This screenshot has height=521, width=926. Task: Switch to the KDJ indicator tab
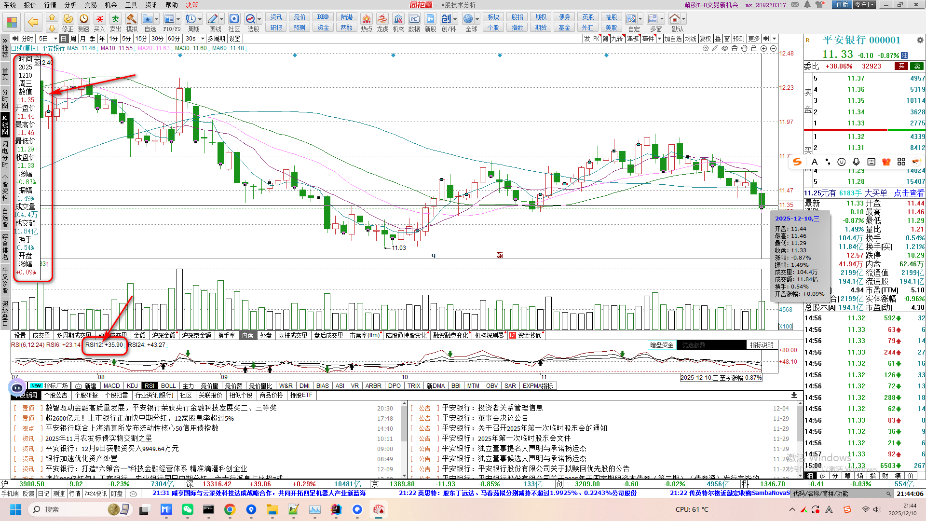(132, 386)
